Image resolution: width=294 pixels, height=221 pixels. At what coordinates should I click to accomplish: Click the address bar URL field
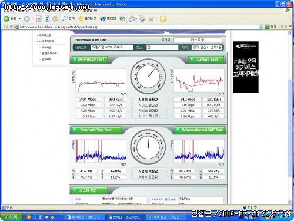coord(137,27)
